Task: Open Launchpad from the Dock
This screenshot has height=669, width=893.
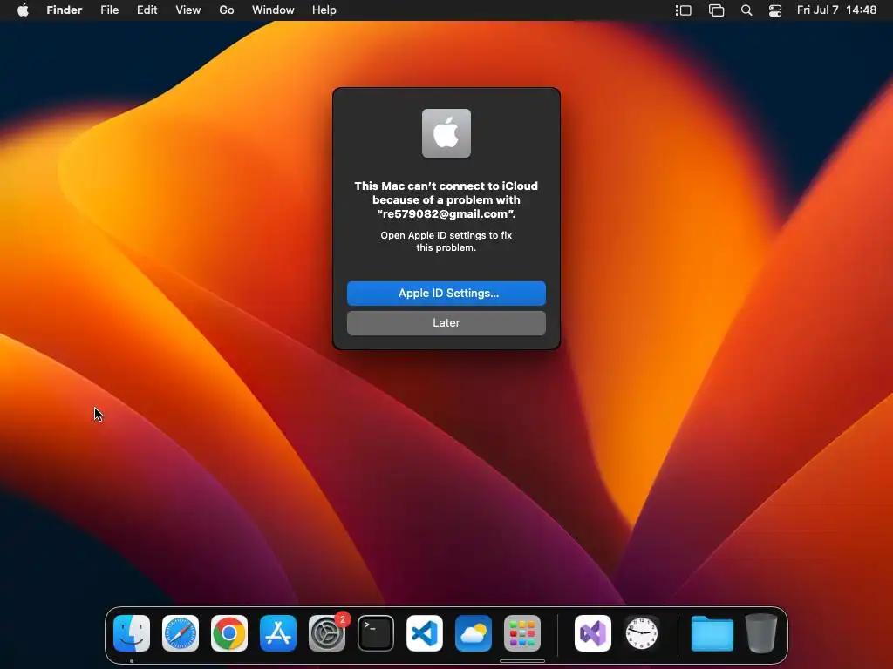Action: click(x=522, y=633)
